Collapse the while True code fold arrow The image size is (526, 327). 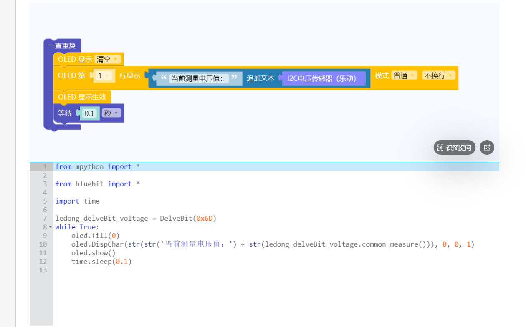51,227
